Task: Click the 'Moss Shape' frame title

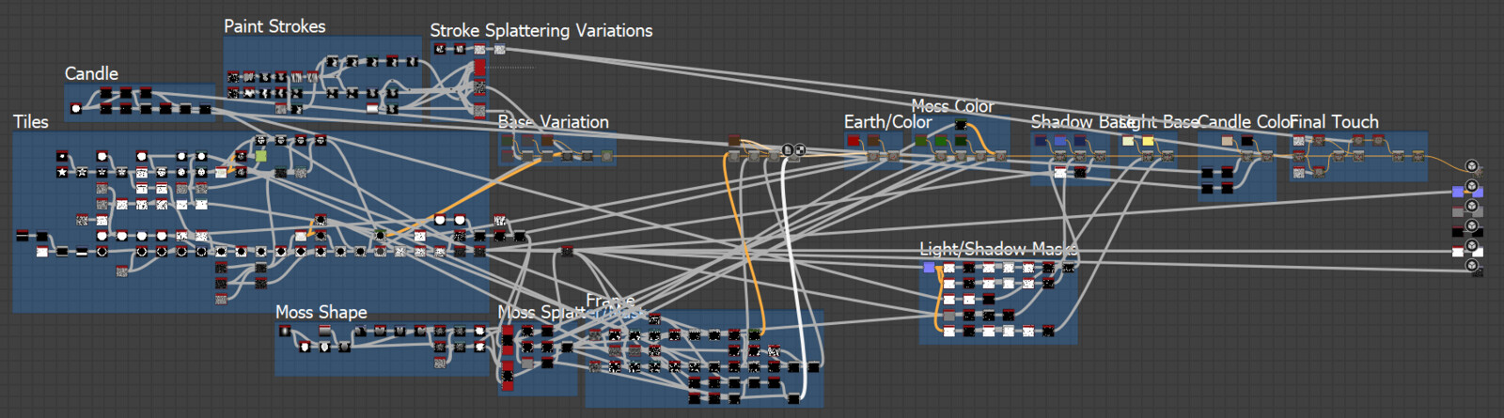Action: tap(321, 312)
